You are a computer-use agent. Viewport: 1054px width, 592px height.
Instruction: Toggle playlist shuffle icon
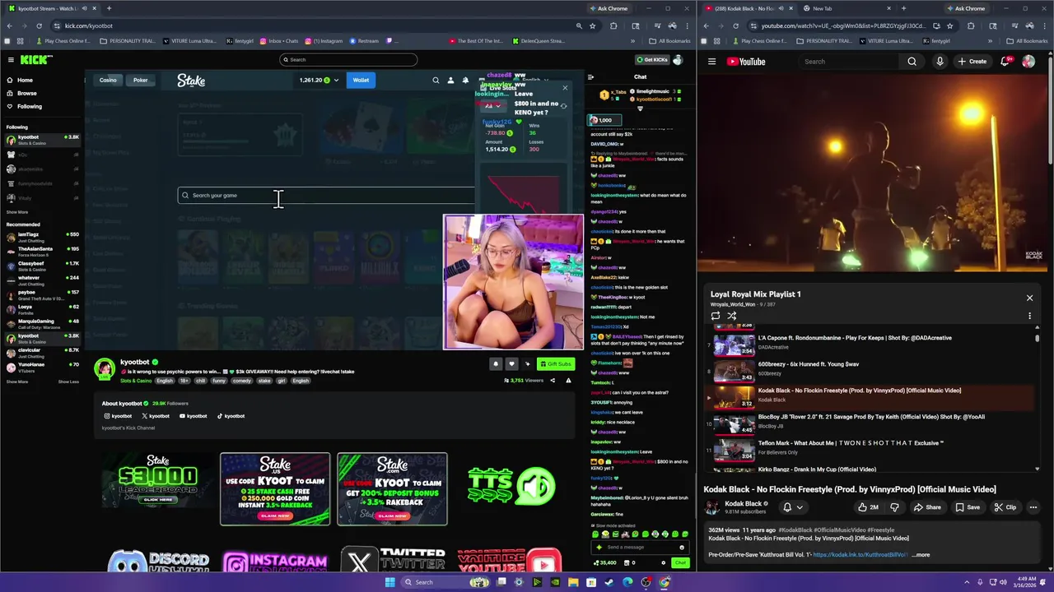tap(731, 316)
